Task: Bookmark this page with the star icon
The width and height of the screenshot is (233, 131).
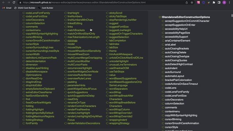Action: point(192,3)
